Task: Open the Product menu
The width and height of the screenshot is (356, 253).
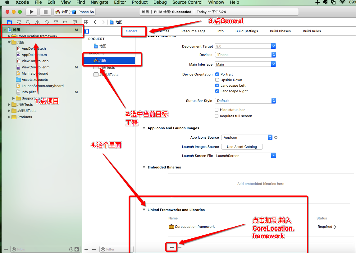Action: (x=139, y=2)
